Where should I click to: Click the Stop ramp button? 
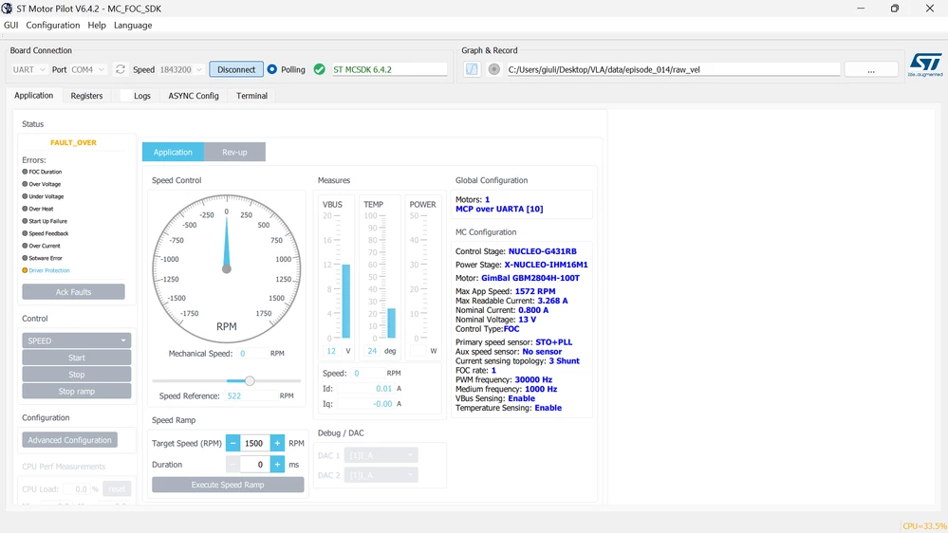pyautogui.click(x=76, y=392)
